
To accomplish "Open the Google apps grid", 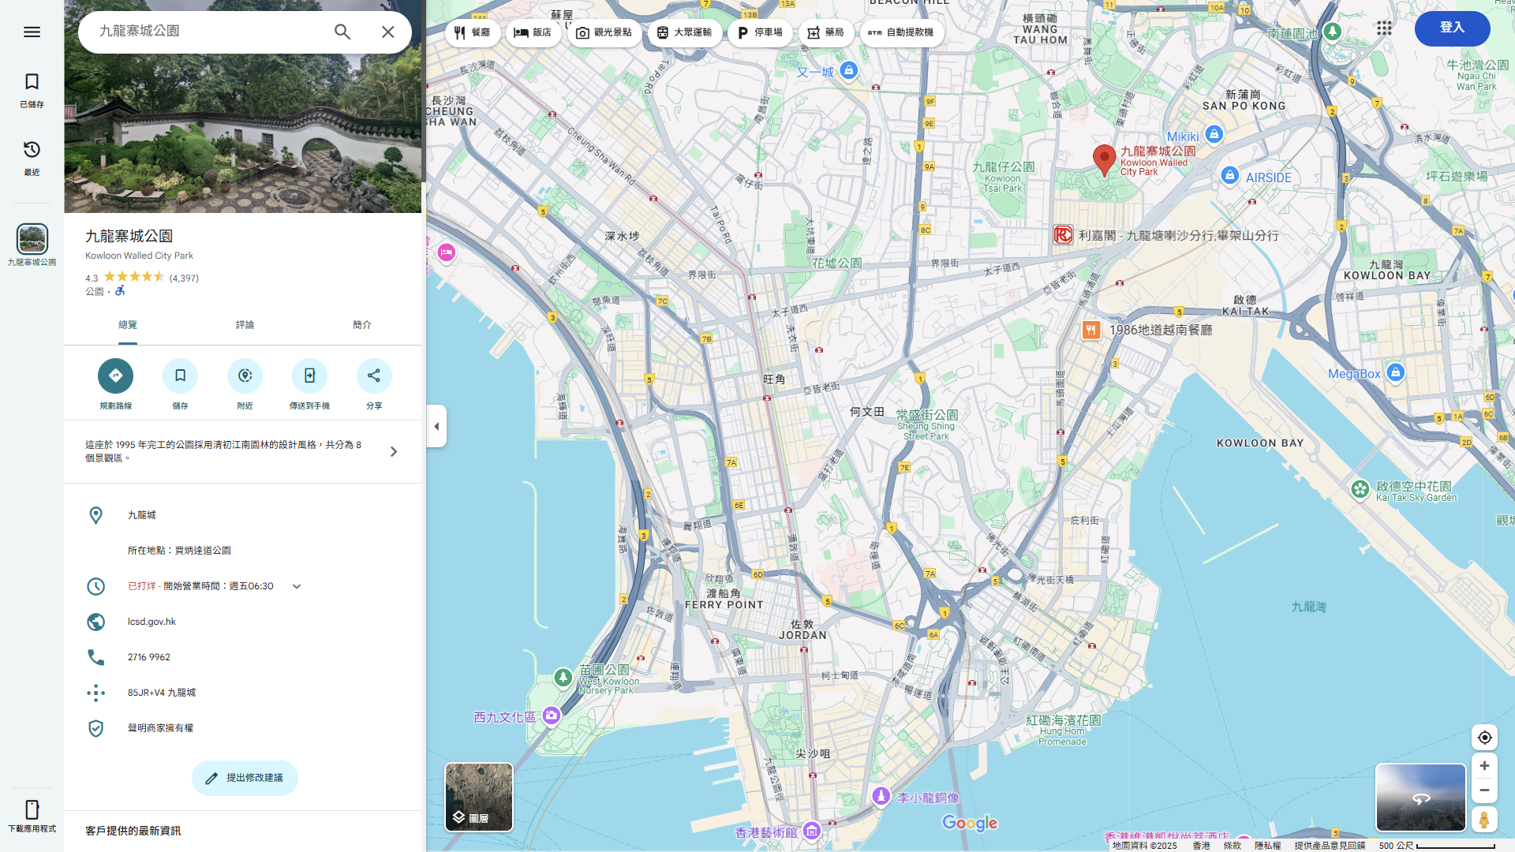I will pyautogui.click(x=1384, y=28).
